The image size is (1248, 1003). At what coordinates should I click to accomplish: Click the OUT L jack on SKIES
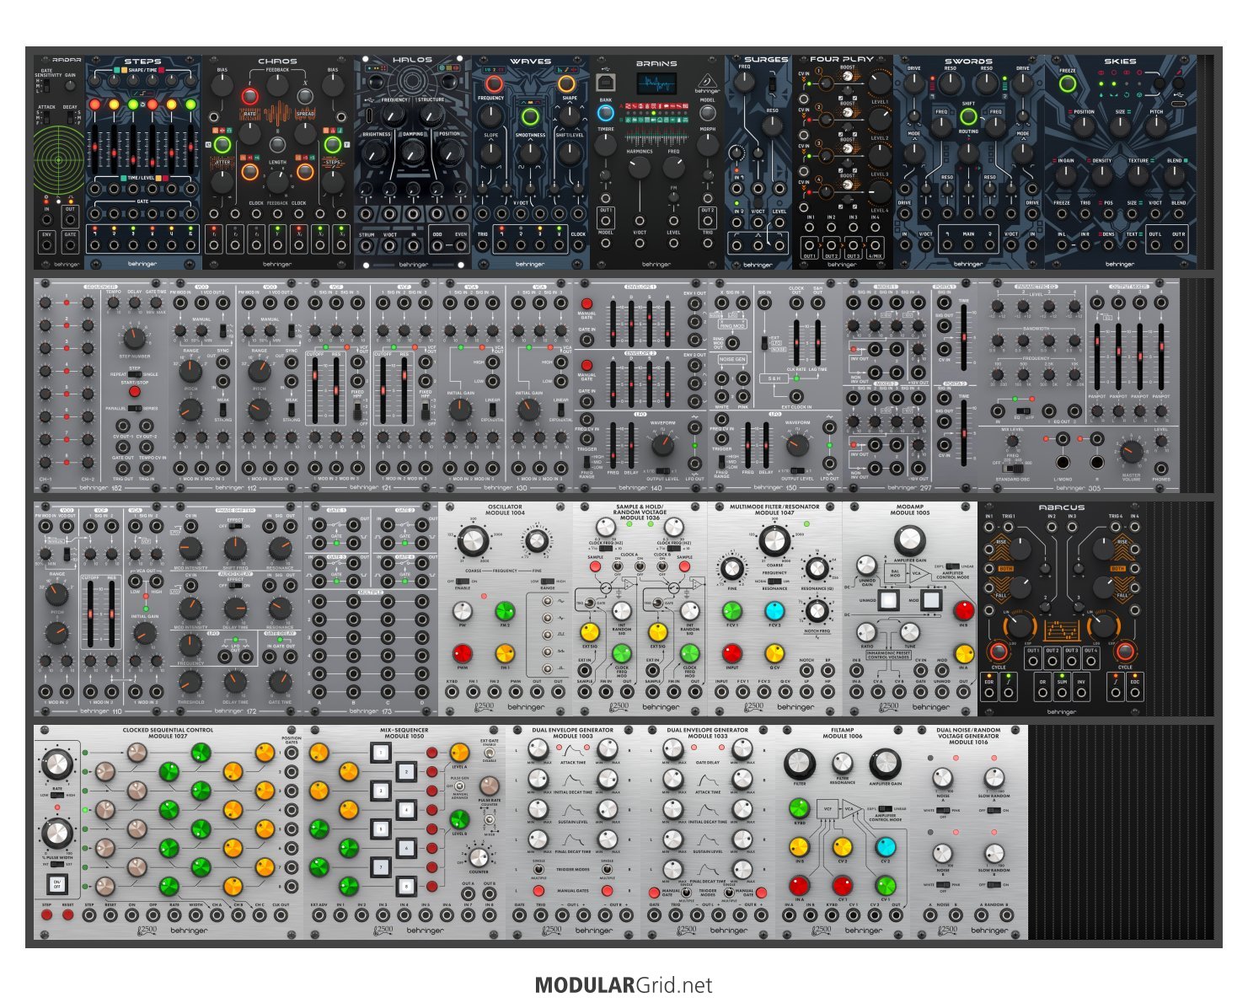(x=1154, y=246)
